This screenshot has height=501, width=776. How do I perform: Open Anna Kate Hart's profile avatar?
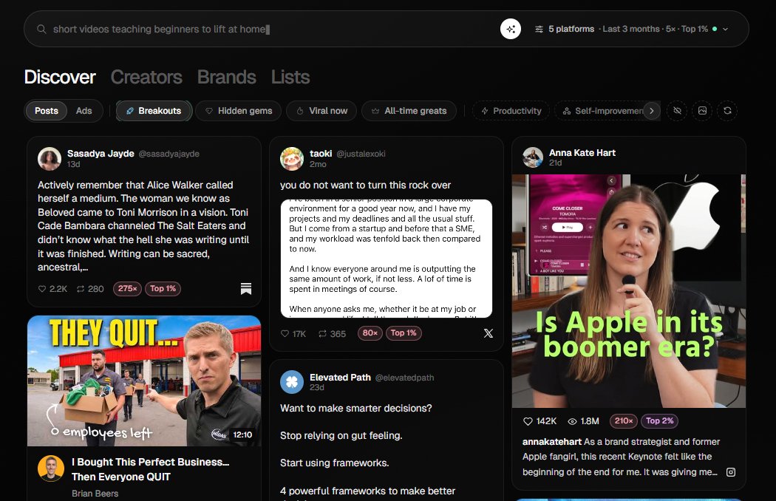533,157
